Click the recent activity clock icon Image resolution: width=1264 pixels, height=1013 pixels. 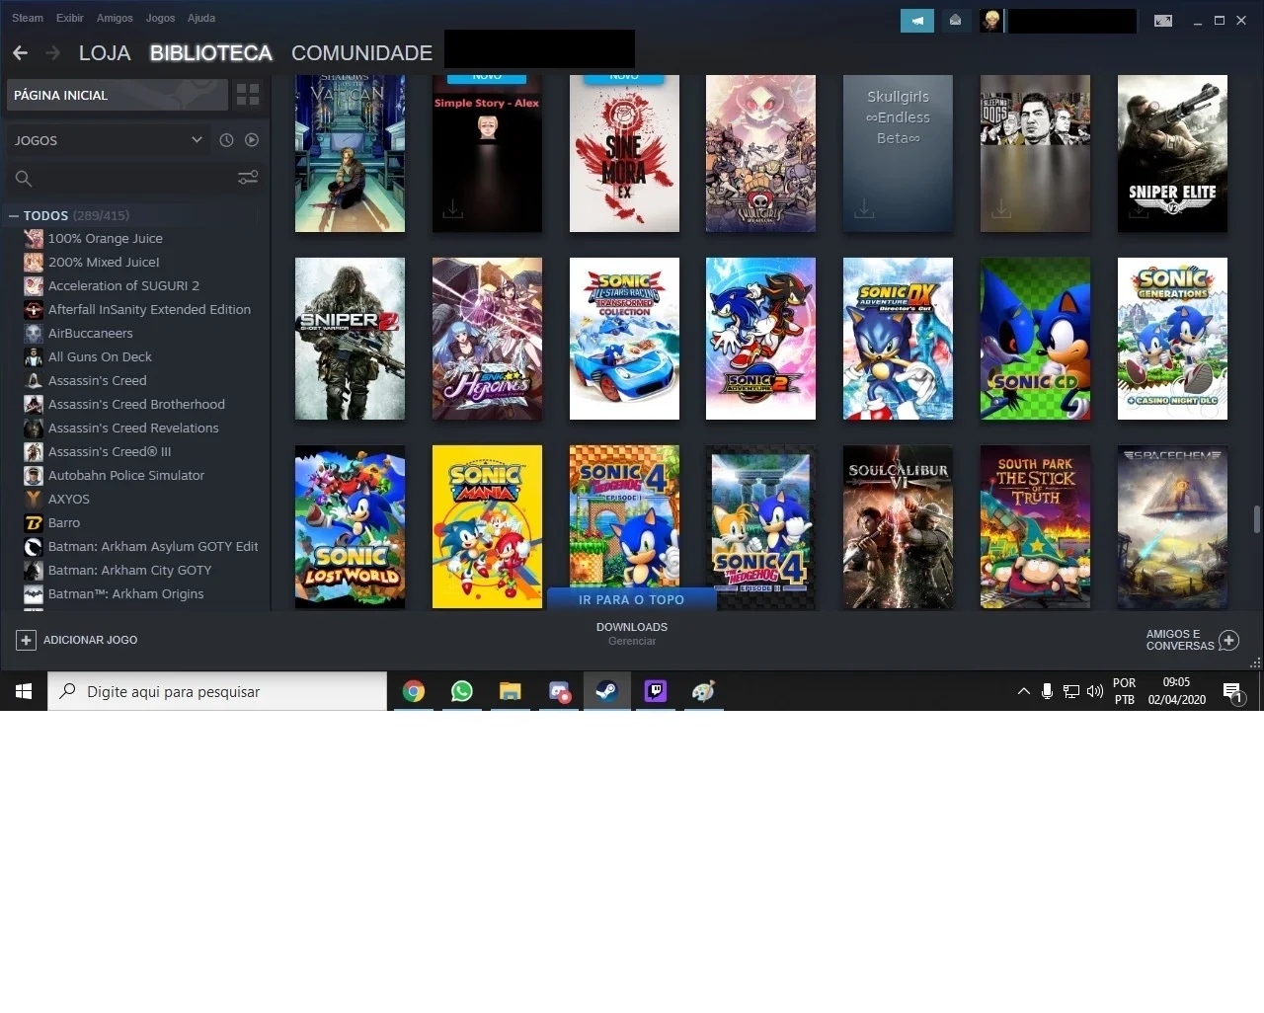(226, 140)
